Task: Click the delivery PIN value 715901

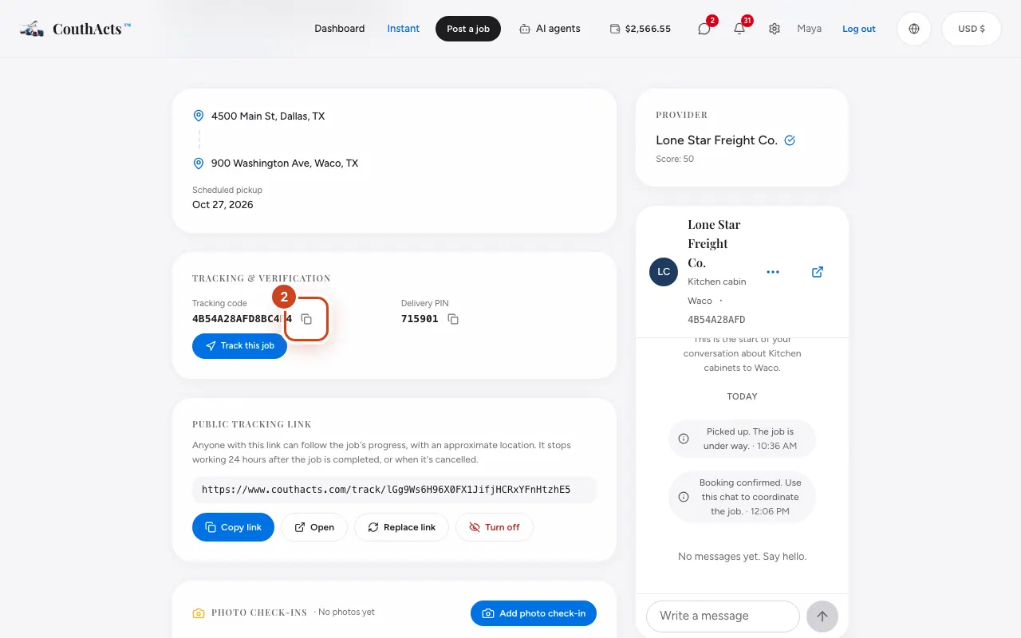Action: [420, 319]
